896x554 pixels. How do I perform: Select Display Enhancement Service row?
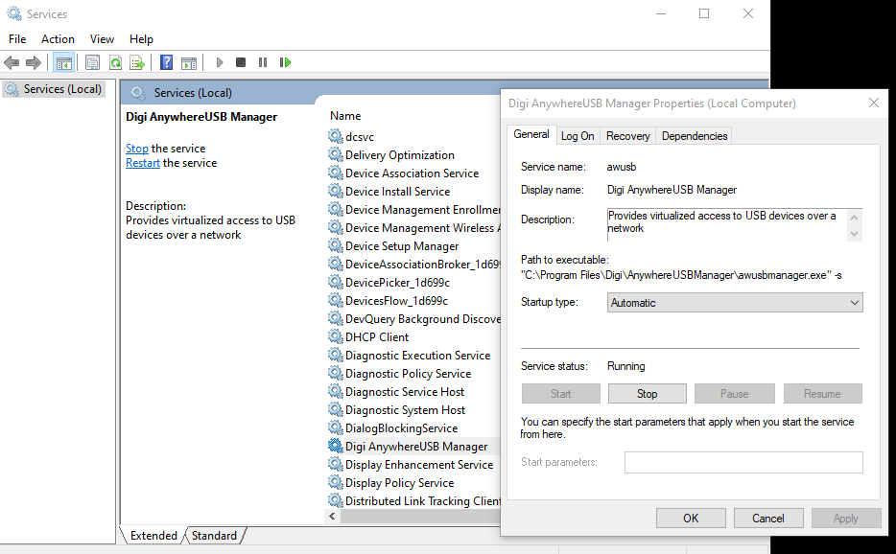[x=414, y=464]
